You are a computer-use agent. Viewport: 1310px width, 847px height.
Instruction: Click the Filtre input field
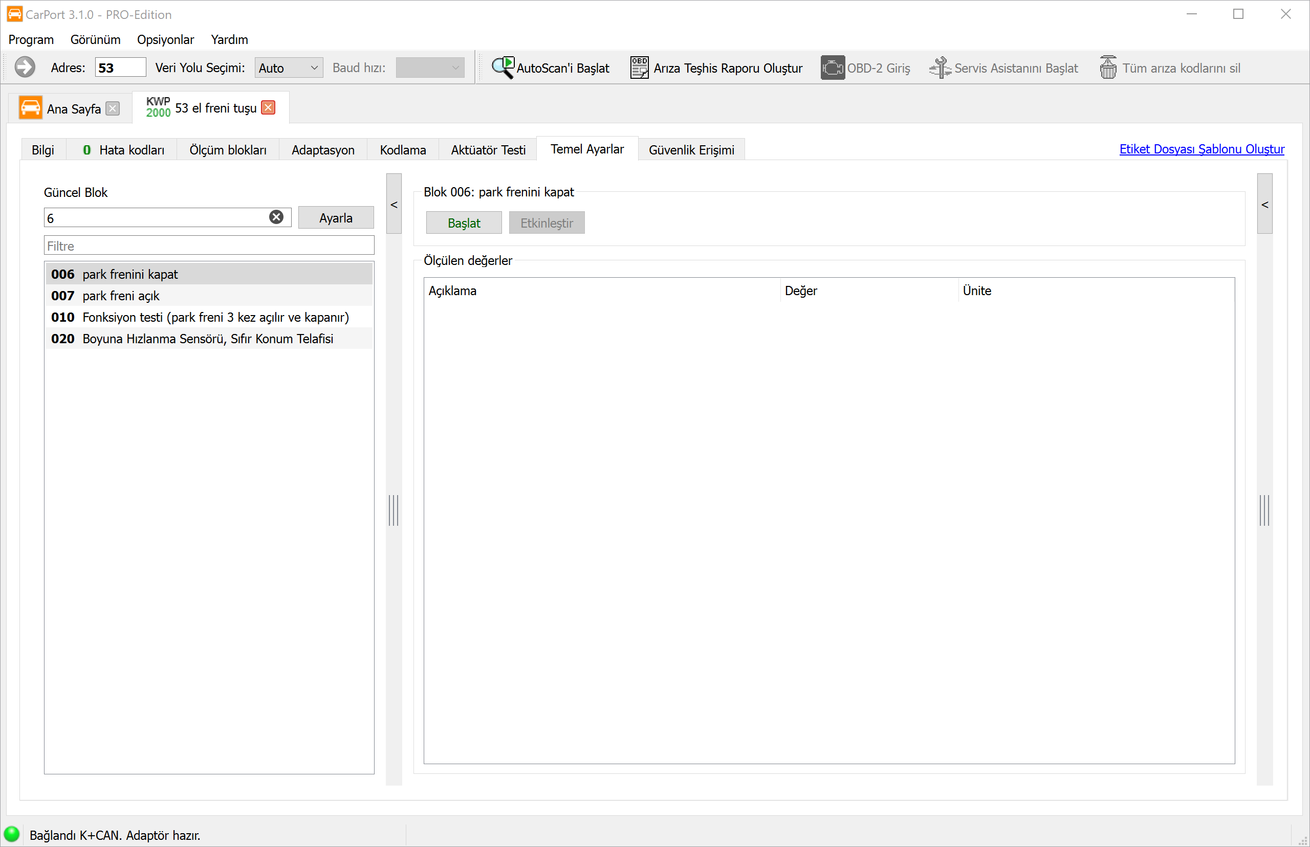(209, 246)
